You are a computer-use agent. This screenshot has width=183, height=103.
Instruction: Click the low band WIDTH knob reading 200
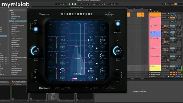click(x=91, y=71)
